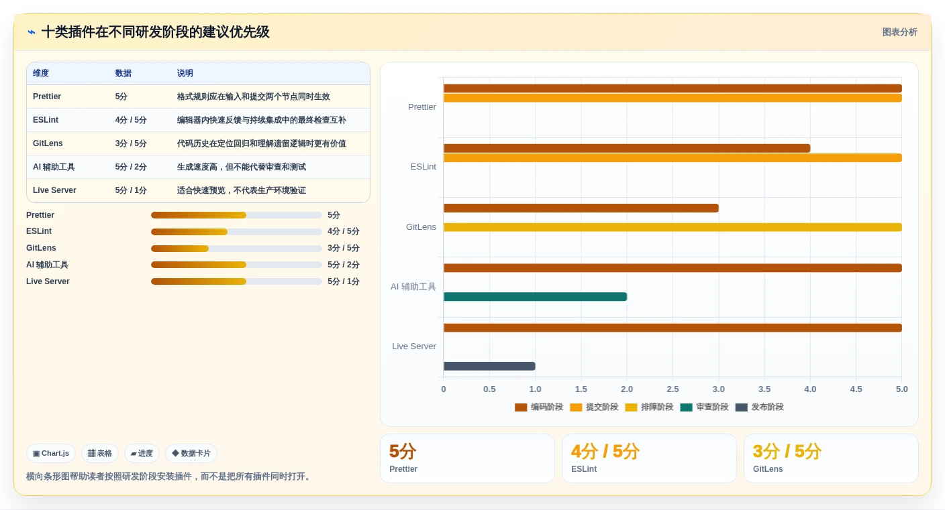The image size is (945, 510).
Task: Click the 维度 column header
Action: [x=41, y=74]
